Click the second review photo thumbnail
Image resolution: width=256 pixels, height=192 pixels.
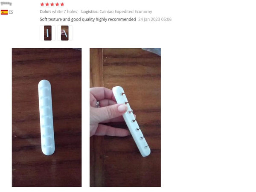(x=65, y=33)
